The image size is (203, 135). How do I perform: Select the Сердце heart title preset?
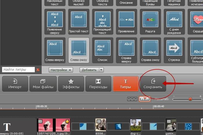pos(197,20)
